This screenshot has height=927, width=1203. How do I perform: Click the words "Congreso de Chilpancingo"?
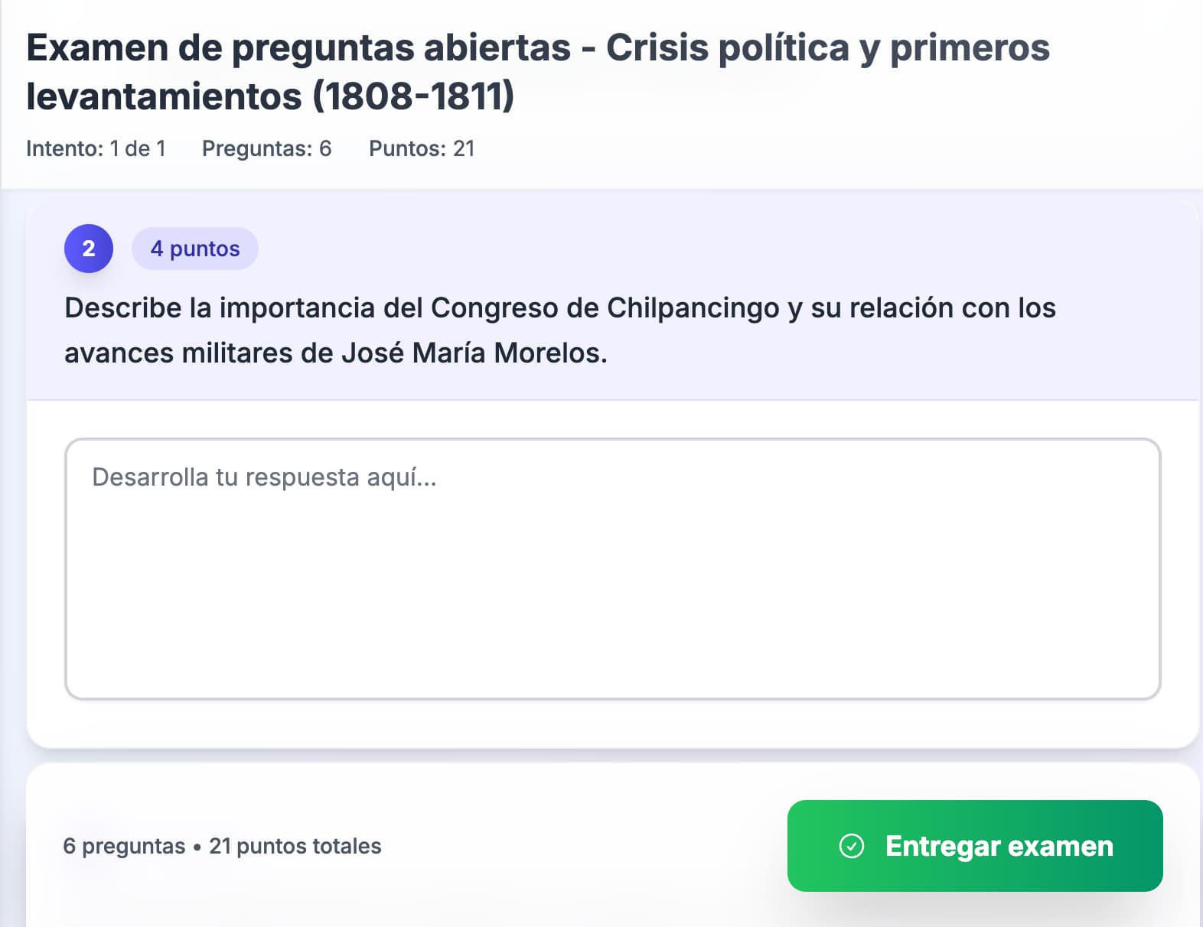click(x=605, y=308)
